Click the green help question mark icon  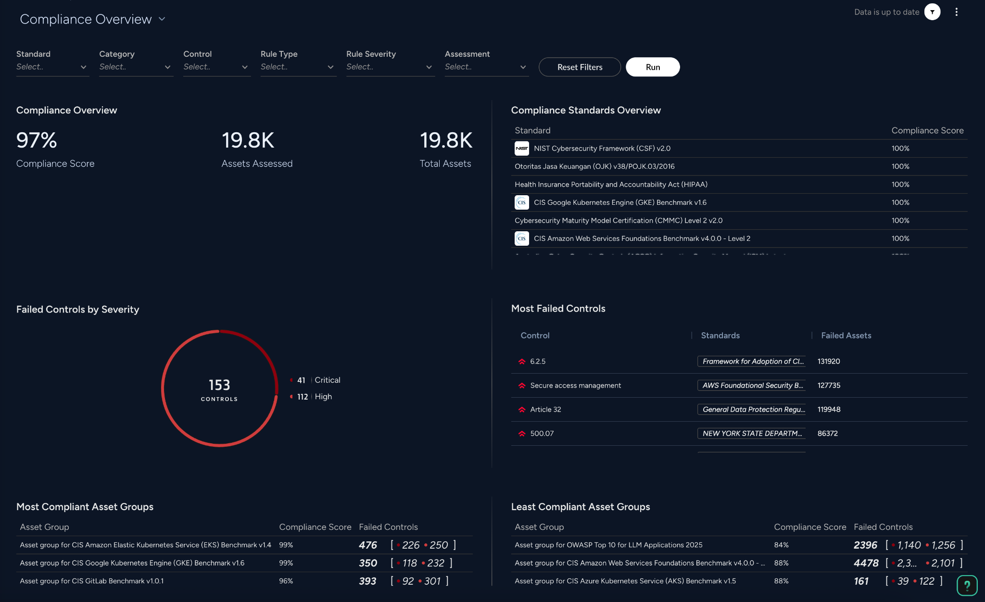967,585
